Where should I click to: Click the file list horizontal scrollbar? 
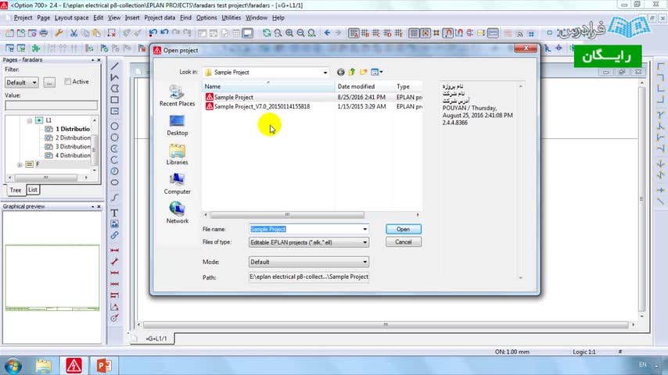pos(287,215)
